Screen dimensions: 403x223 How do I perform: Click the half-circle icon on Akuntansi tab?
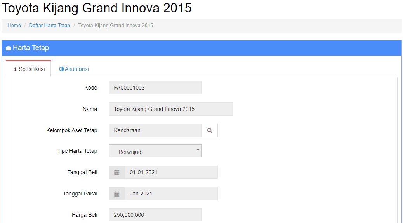point(61,69)
